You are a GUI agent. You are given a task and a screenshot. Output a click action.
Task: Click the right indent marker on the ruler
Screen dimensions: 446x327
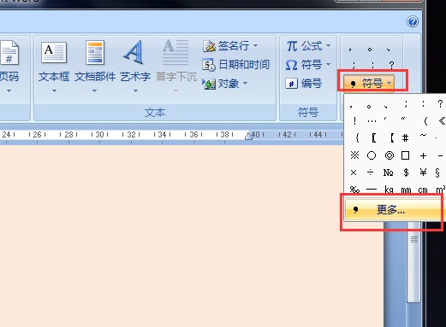click(248, 136)
